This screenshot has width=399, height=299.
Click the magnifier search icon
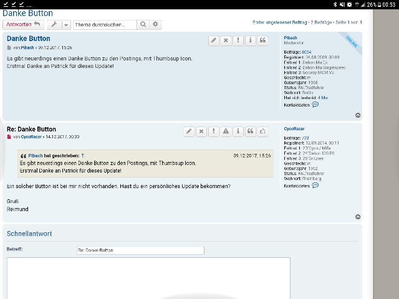pyautogui.click(x=143, y=24)
